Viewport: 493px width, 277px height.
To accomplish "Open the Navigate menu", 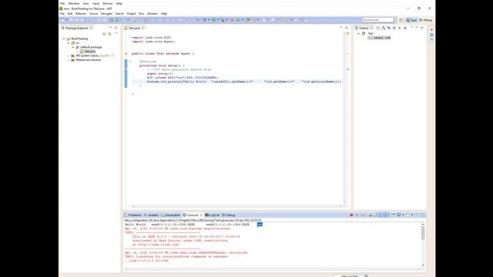I will 106,14.
